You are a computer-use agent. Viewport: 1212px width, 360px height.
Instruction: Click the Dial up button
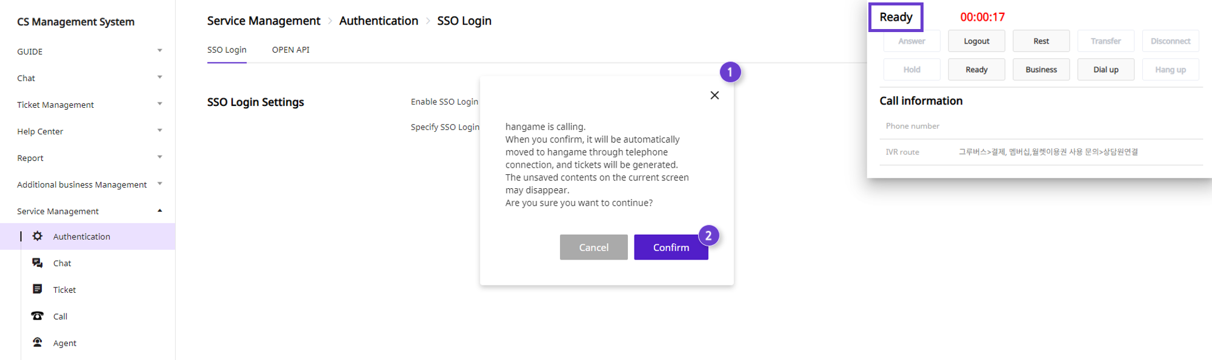tap(1105, 70)
